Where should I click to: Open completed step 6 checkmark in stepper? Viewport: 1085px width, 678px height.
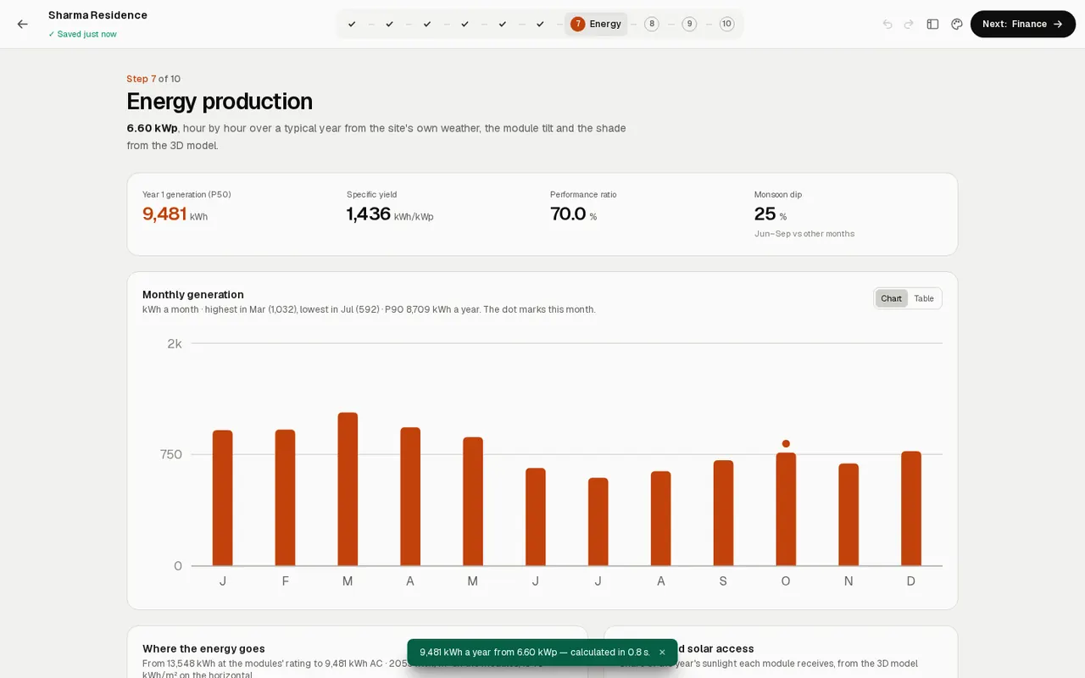tap(540, 24)
